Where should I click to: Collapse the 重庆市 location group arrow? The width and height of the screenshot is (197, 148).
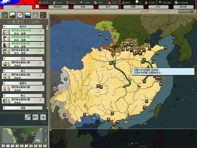(4, 83)
